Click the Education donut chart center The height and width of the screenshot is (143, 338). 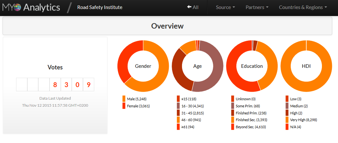252,66
